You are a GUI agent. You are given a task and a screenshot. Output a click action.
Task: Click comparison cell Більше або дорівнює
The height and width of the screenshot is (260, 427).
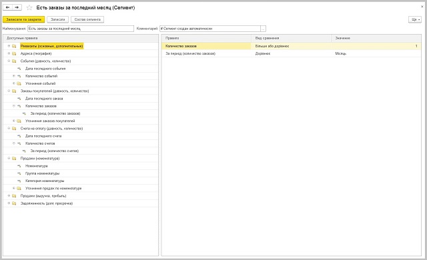point(291,46)
